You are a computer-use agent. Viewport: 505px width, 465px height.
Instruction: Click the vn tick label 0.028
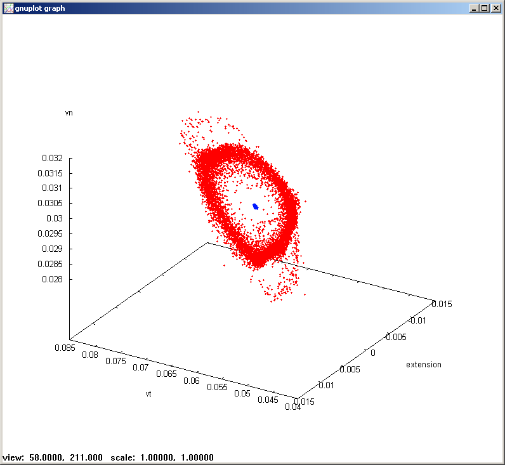click(x=52, y=279)
